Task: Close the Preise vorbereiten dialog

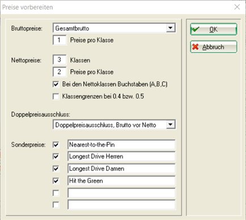Action: tap(237, 7)
